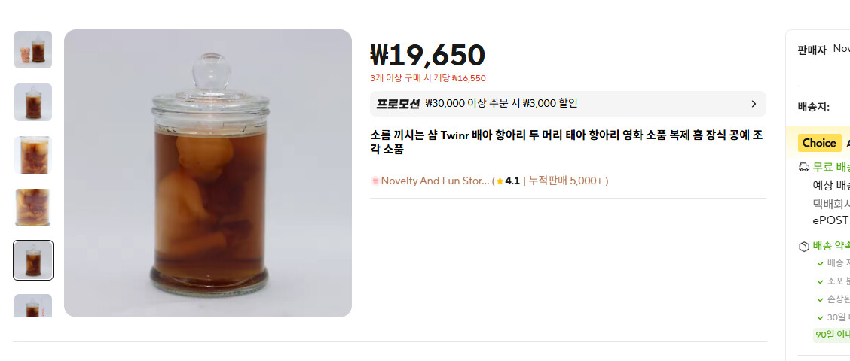Click the second green checkmark in delivery list
The width and height of the screenshot is (850, 361).
pyautogui.click(x=821, y=281)
